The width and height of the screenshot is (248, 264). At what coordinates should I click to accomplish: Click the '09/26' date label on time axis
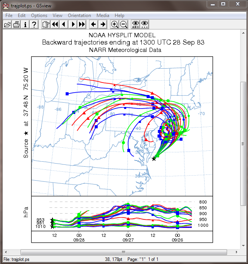pyautogui.click(x=177, y=240)
